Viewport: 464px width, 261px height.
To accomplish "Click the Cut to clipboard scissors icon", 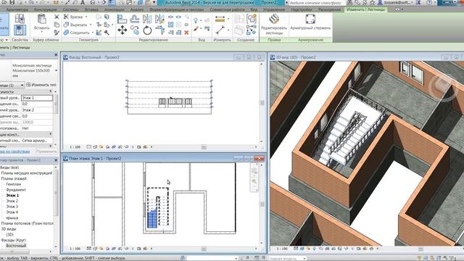I will point(57,17).
